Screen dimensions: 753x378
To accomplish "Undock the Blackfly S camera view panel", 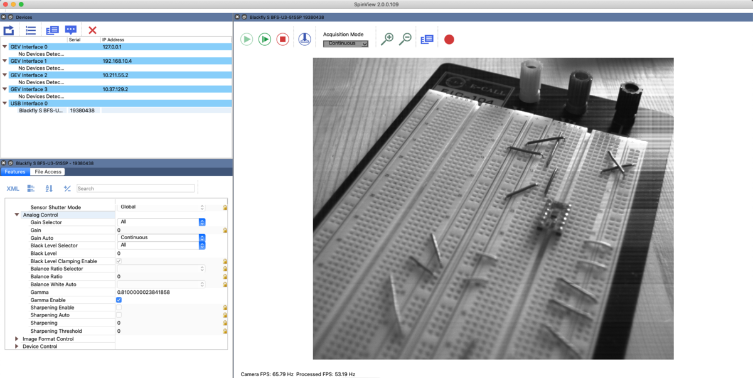I will [244, 17].
